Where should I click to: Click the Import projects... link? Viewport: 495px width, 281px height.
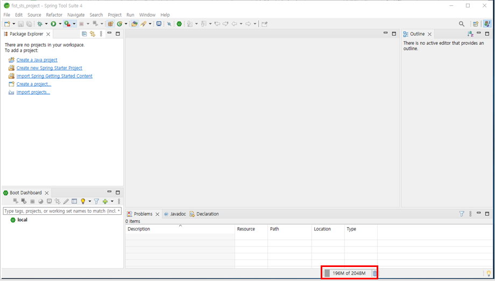33,92
